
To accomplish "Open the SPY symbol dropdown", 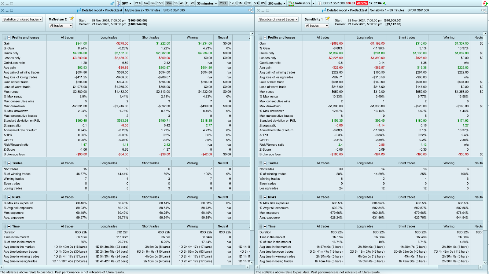I will [x=127, y=3].
